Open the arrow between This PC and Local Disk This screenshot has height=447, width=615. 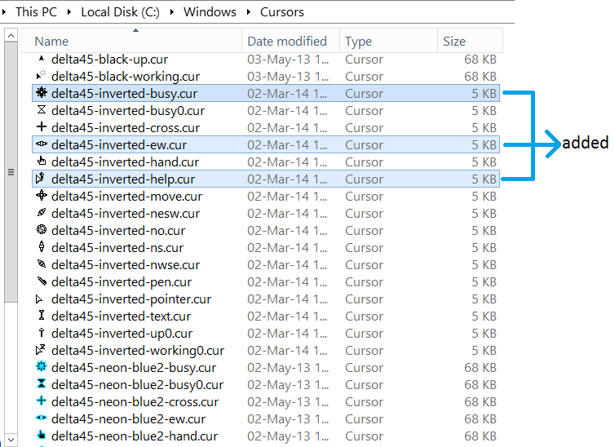(x=69, y=11)
